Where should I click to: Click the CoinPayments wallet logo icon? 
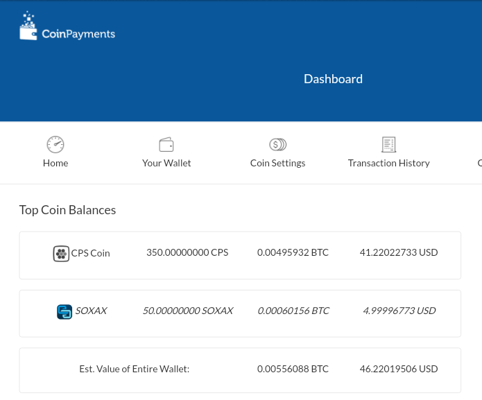click(28, 26)
